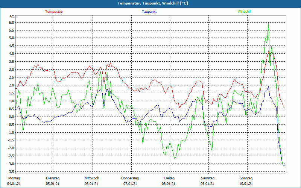The height and width of the screenshot is (188, 301).
Task: Click the 3,5 y-axis value
Action: pos(12,62)
